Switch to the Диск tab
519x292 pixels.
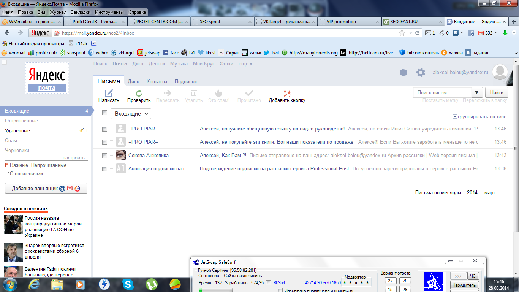pyautogui.click(x=133, y=81)
